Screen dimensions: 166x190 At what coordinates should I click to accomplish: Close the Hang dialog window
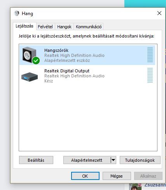(159, 13)
